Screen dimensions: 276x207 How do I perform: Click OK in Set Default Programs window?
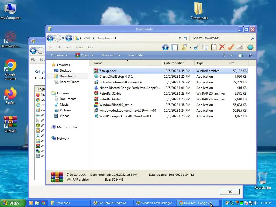coord(230,192)
